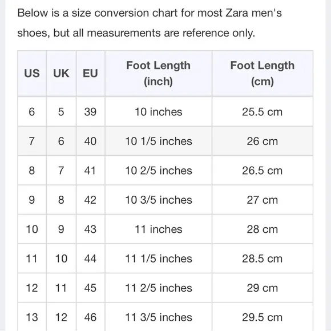Click the 10 3/5 inches cell
This screenshot has width=331, height=331.
[158, 200]
